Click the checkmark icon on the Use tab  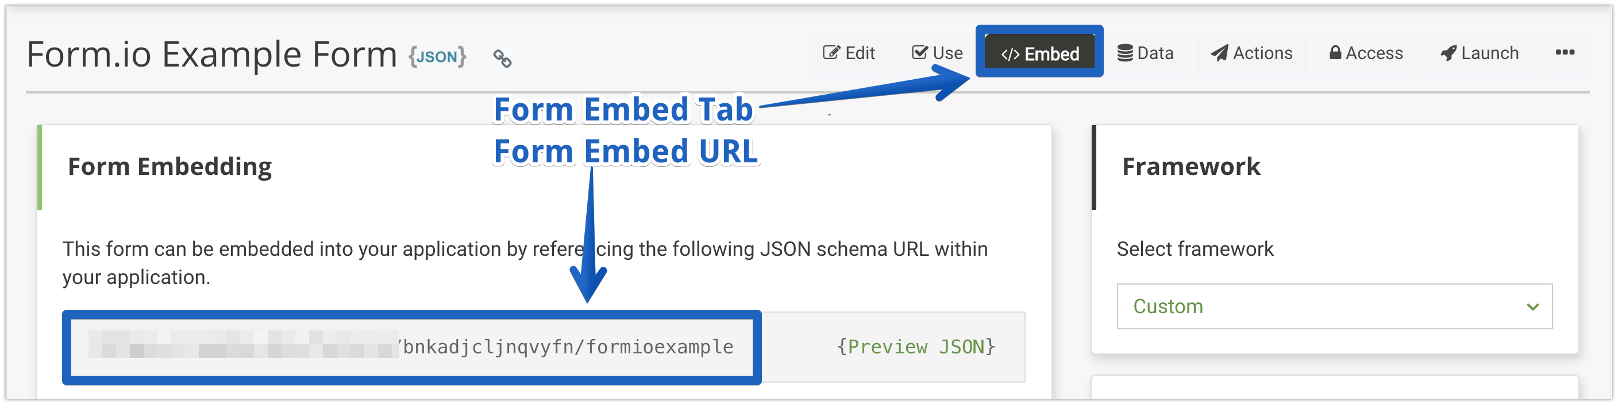pos(919,53)
